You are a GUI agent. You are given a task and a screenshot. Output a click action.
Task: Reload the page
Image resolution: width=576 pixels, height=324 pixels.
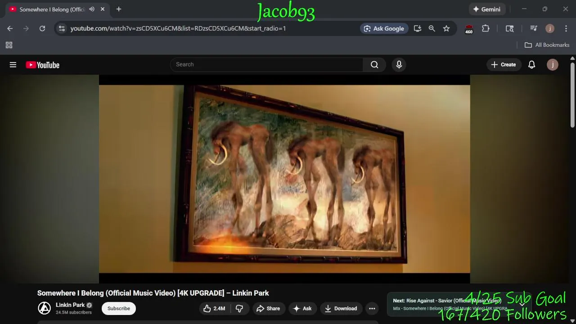pyautogui.click(x=42, y=28)
